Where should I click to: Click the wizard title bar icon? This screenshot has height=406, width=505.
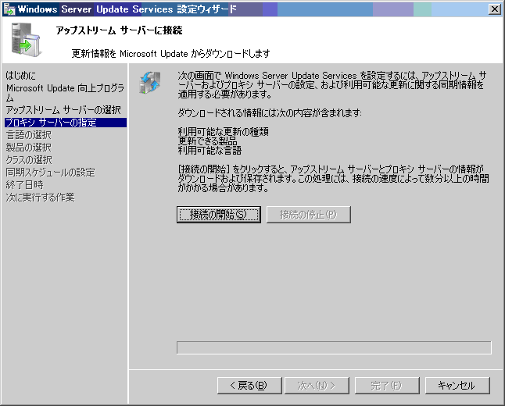pyautogui.click(x=9, y=9)
